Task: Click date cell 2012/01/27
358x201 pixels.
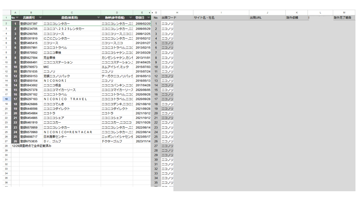Action: coord(142,43)
